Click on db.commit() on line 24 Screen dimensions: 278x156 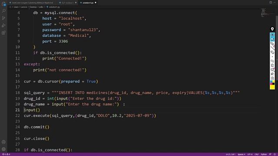pyautogui.click(x=36, y=127)
